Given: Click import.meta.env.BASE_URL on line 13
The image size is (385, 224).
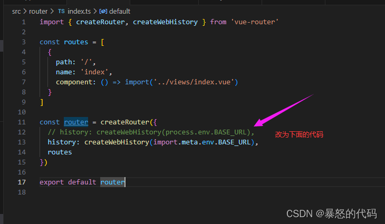Looking at the screenshot, I should tap(202, 142).
